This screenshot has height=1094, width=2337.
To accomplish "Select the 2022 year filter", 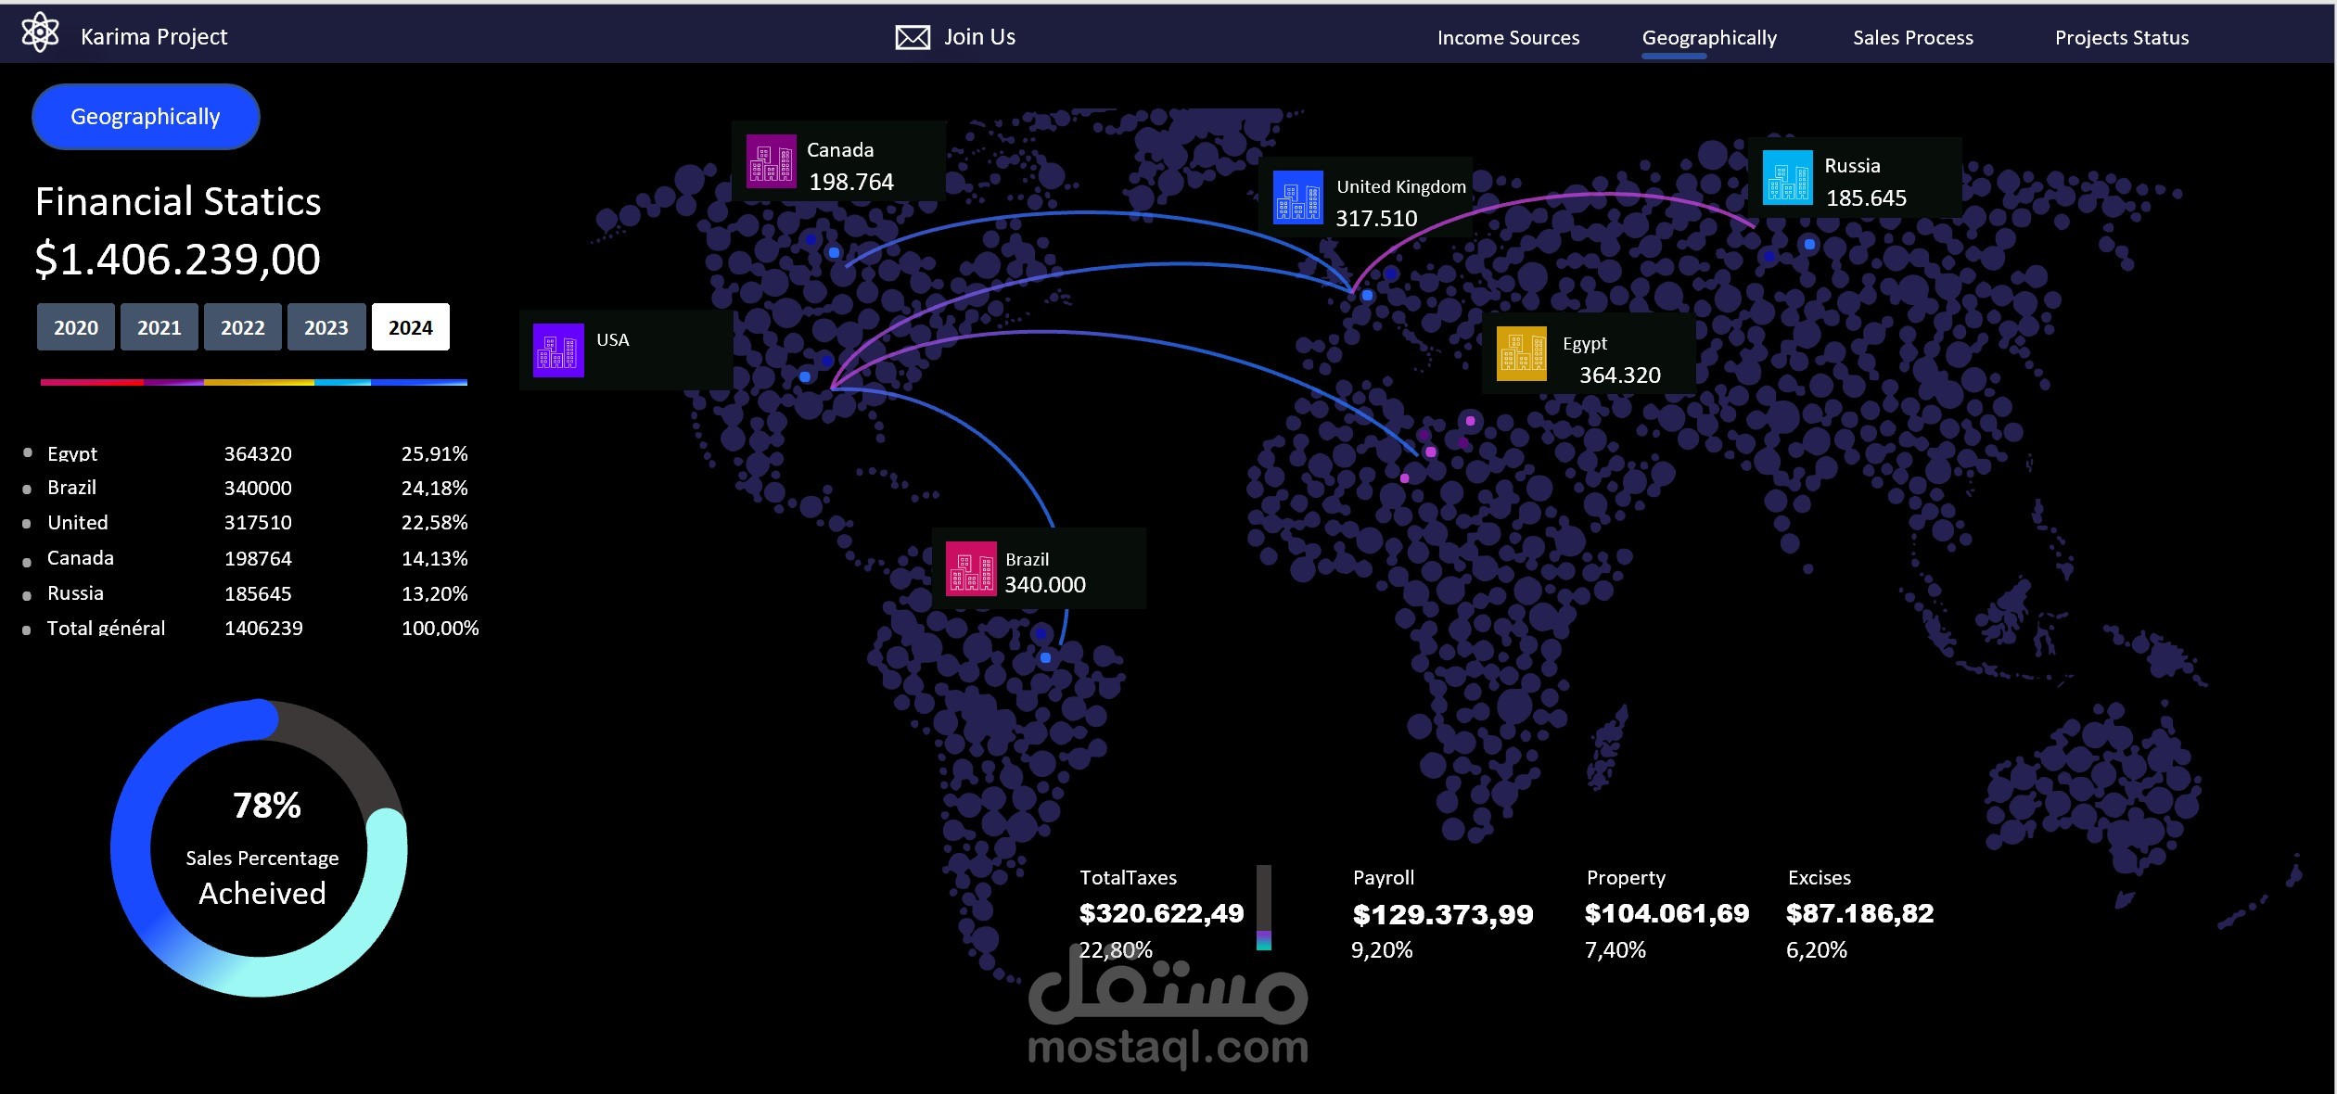I will (243, 327).
